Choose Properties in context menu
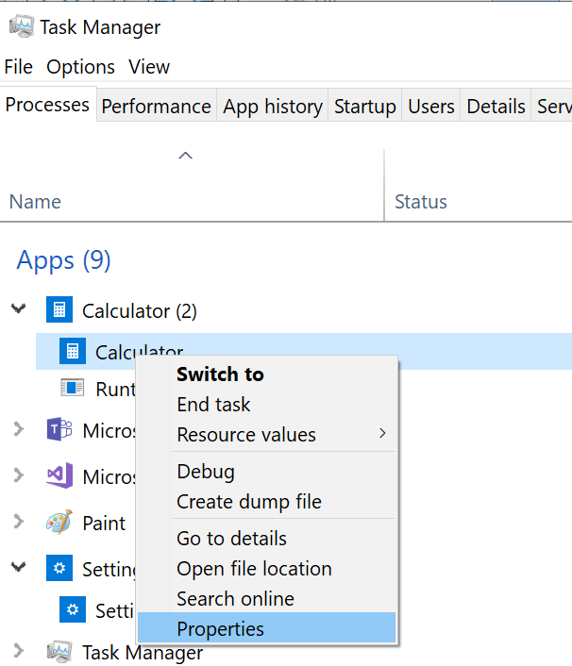572x666 pixels. pyautogui.click(x=267, y=627)
